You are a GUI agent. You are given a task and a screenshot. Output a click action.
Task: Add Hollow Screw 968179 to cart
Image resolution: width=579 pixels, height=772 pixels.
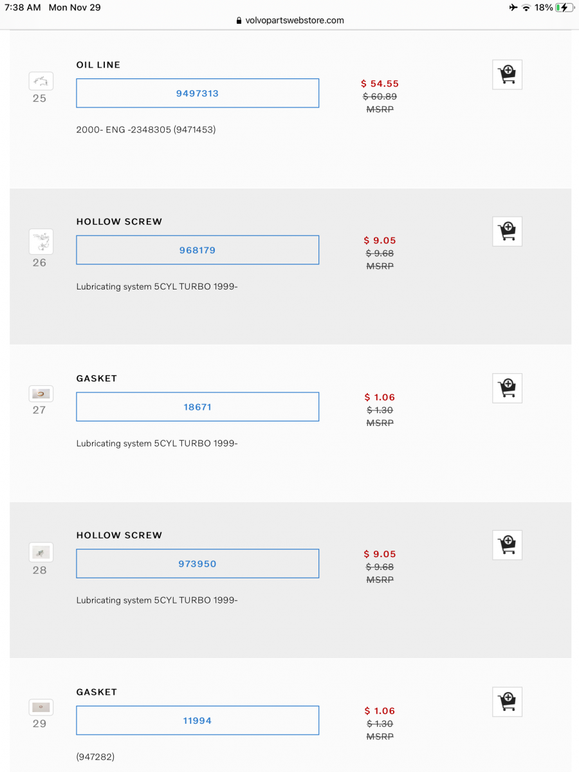507,232
